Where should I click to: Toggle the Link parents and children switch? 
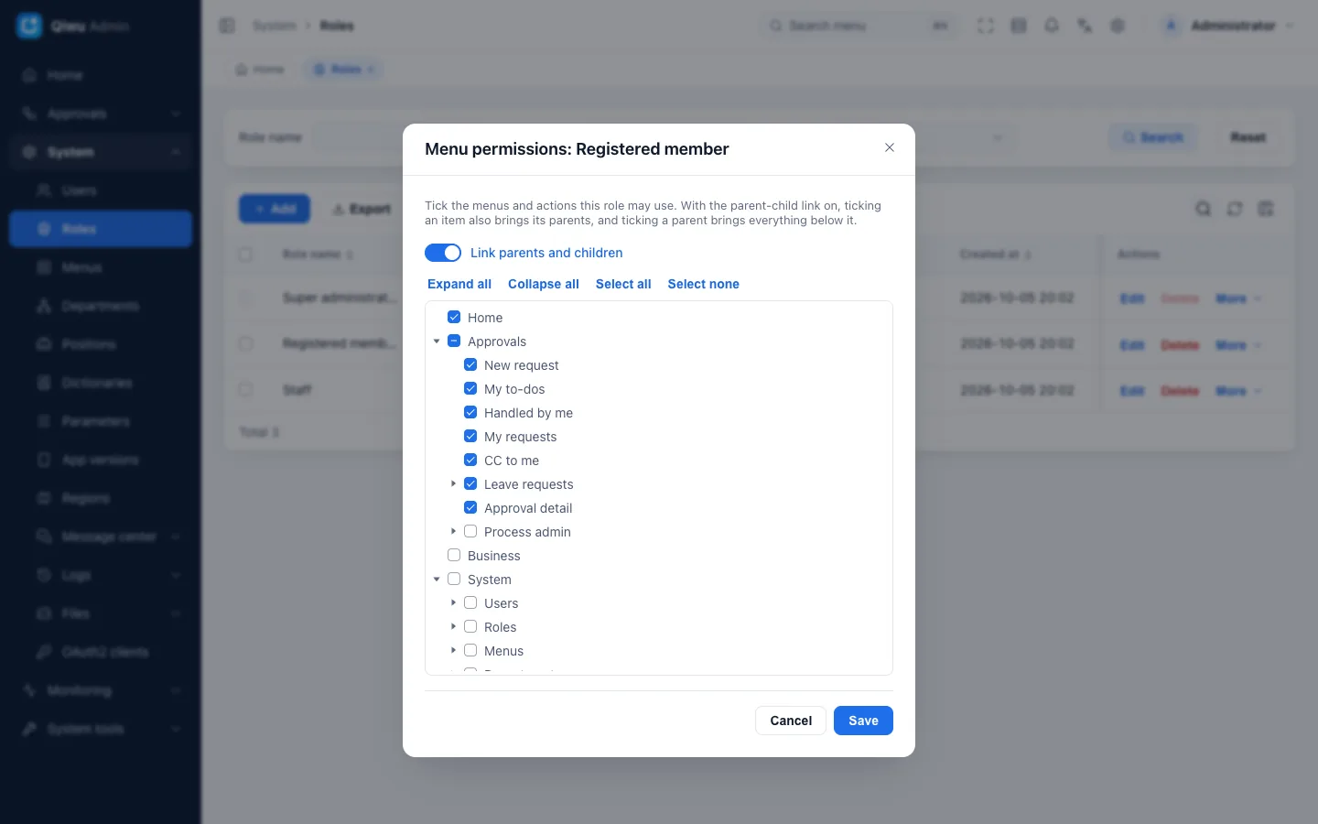[443, 253]
